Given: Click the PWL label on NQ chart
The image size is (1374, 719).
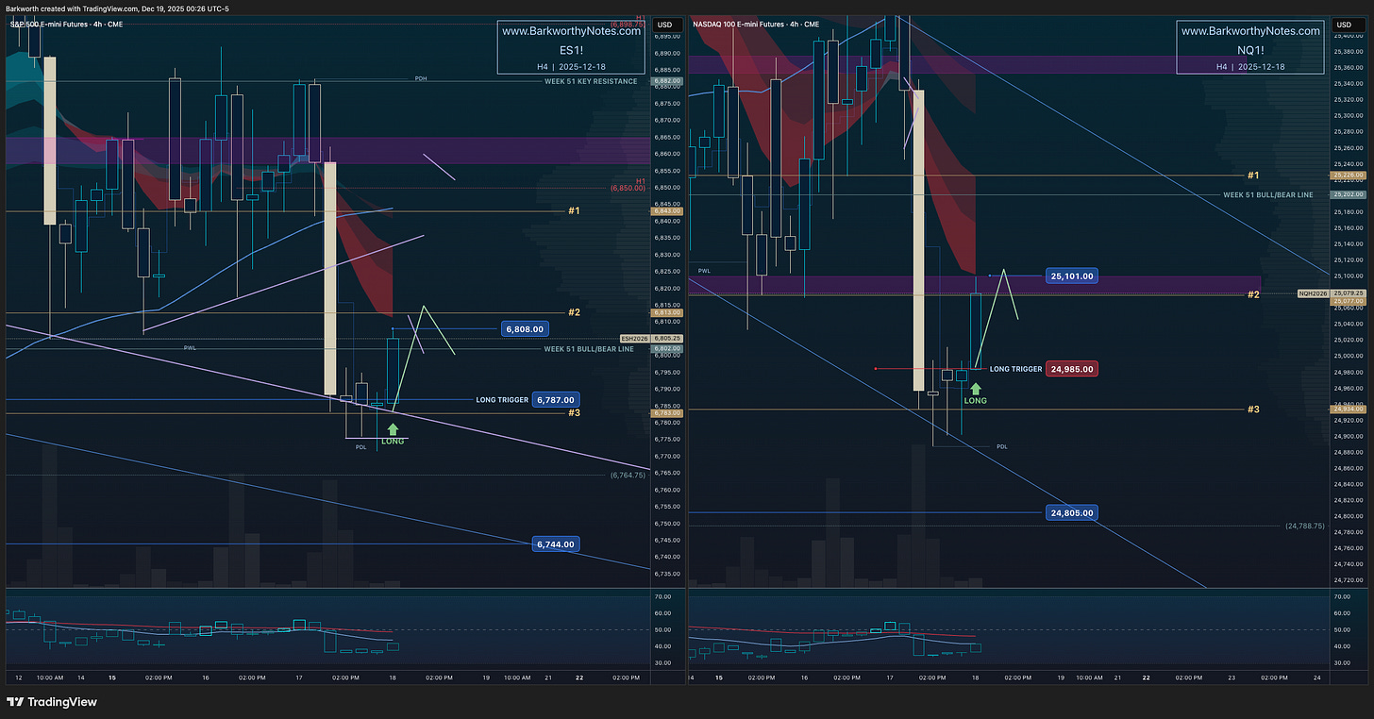Looking at the screenshot, I should [704, 271].
